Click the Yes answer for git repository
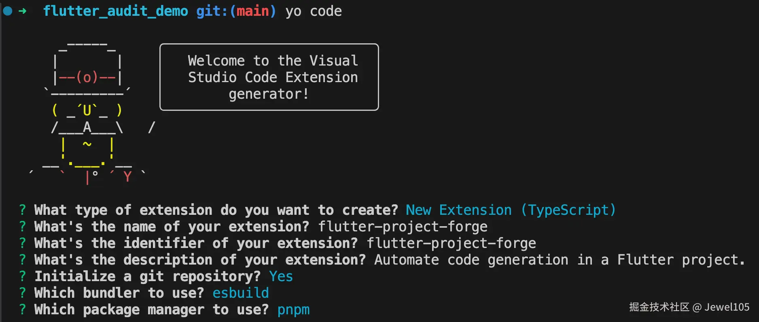759x322 pixels. tap(281, 276)
